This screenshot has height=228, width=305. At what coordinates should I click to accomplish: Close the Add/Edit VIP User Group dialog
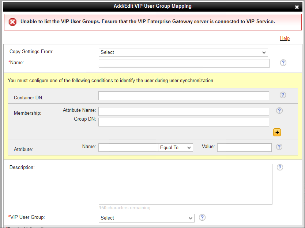pos(297,7)
